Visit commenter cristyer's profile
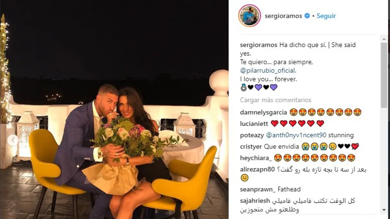The height and width of the screenshot is (219, 390). coord(251,146)
